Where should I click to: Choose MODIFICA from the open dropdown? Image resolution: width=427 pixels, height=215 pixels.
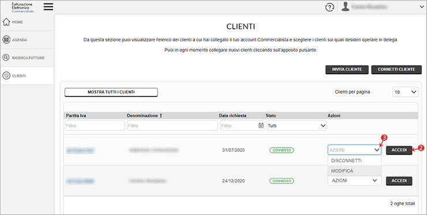[x=354, y=171]
